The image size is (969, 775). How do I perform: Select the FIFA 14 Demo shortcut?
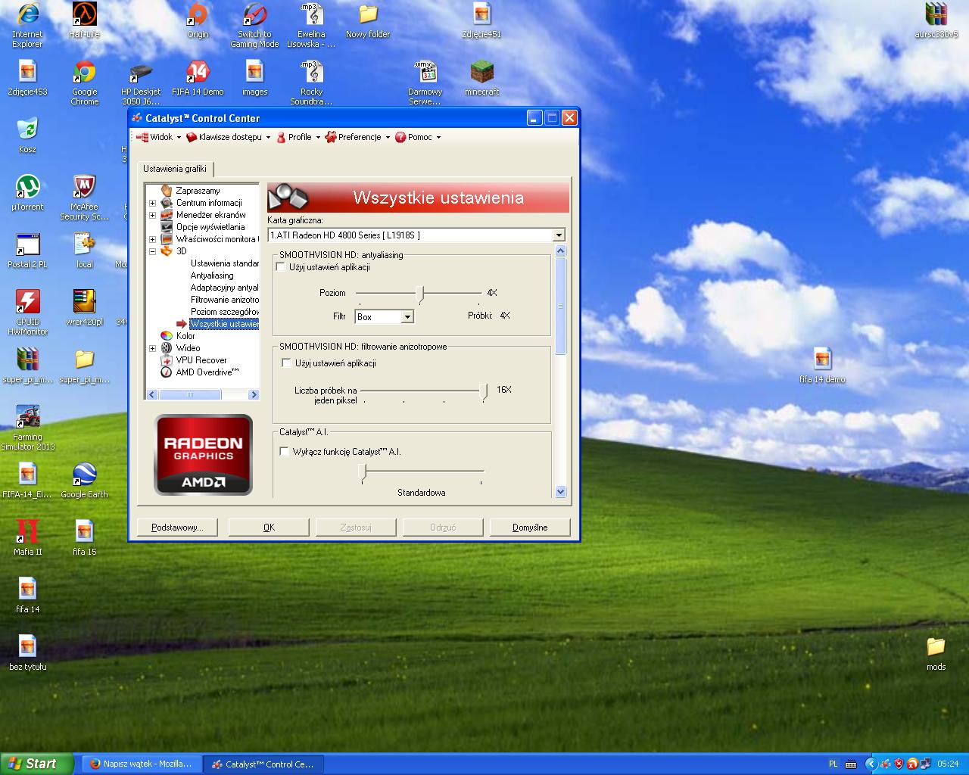coord(198,79)
